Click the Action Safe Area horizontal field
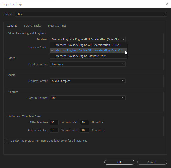The width and height of the screenshot is (171, 168). [54, 130]
